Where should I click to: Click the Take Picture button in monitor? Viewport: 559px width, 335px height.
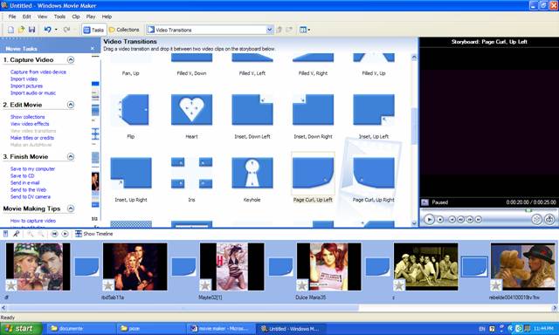[x=549, y=219]
